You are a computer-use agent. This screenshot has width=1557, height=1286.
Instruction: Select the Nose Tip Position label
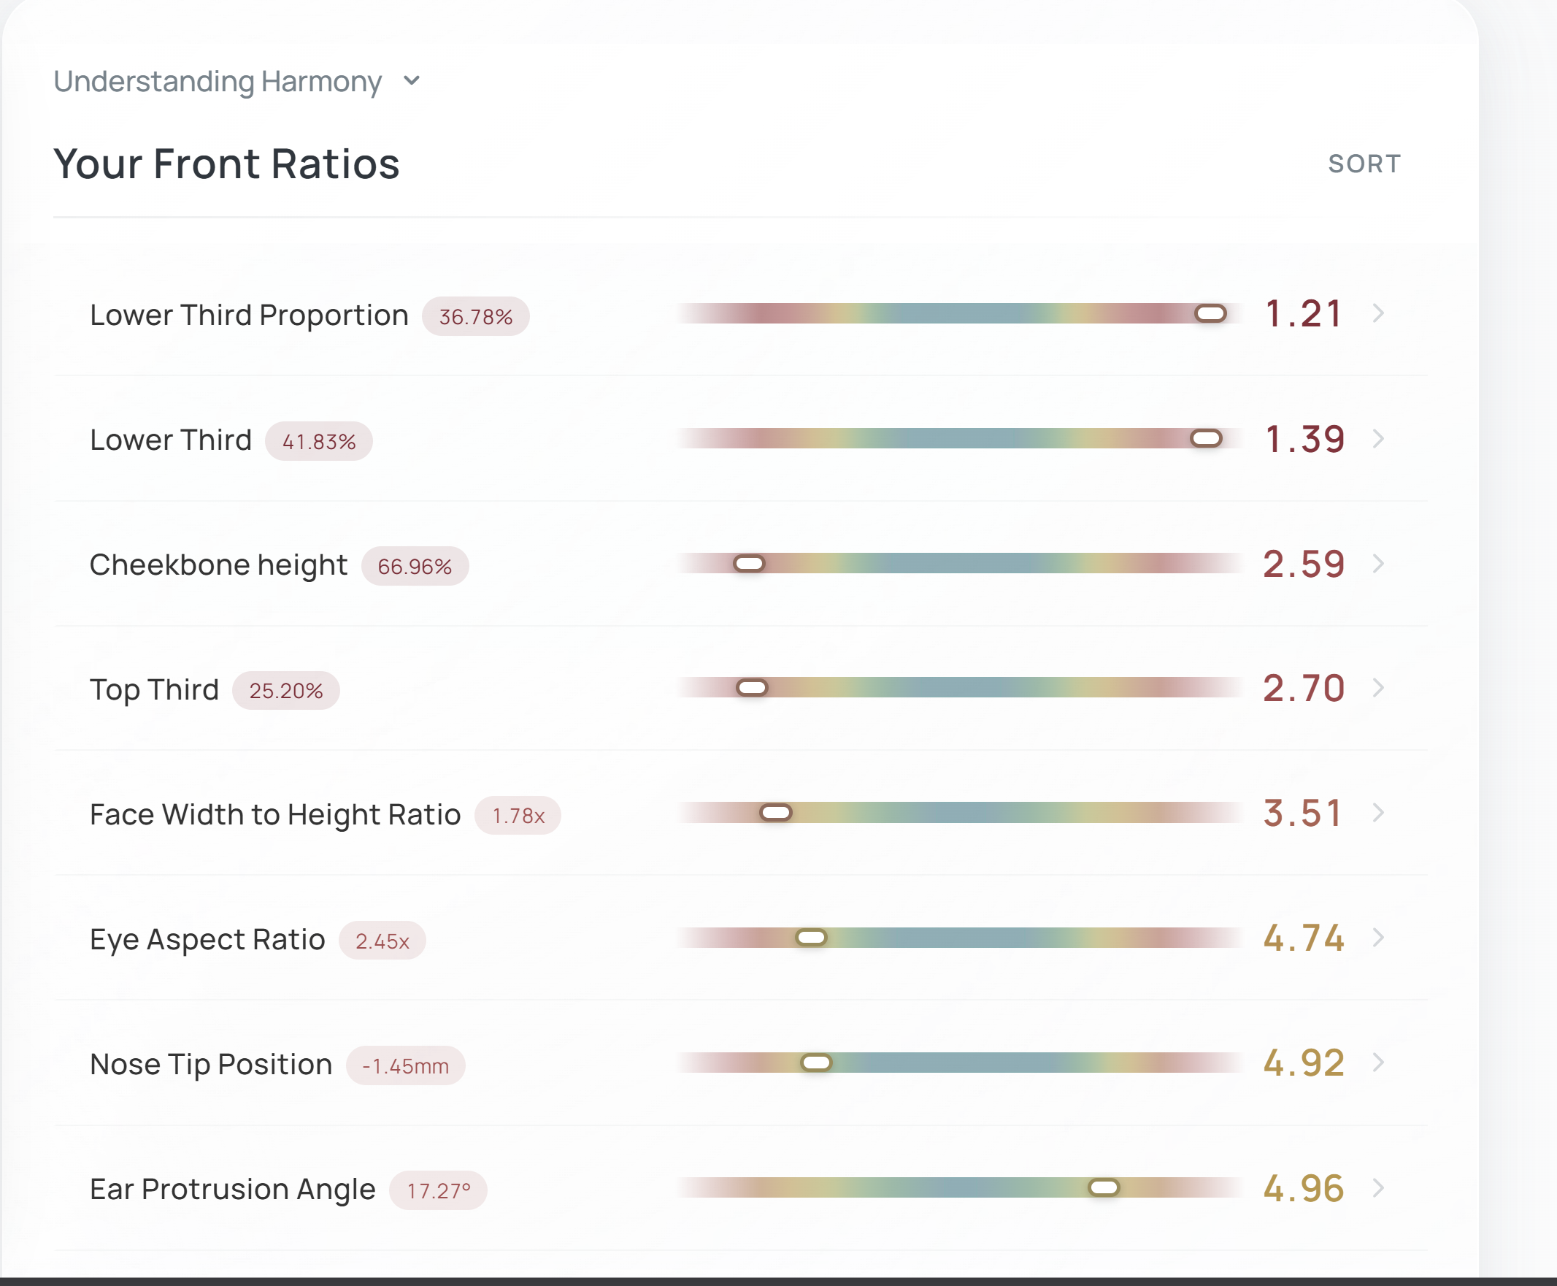click(211, 1065)
